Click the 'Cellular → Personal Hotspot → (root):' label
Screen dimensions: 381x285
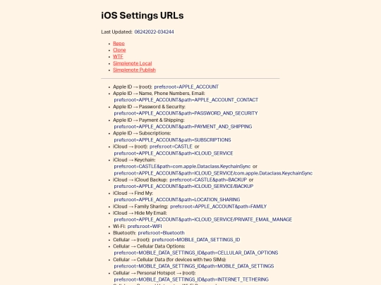tap(154, 272)
